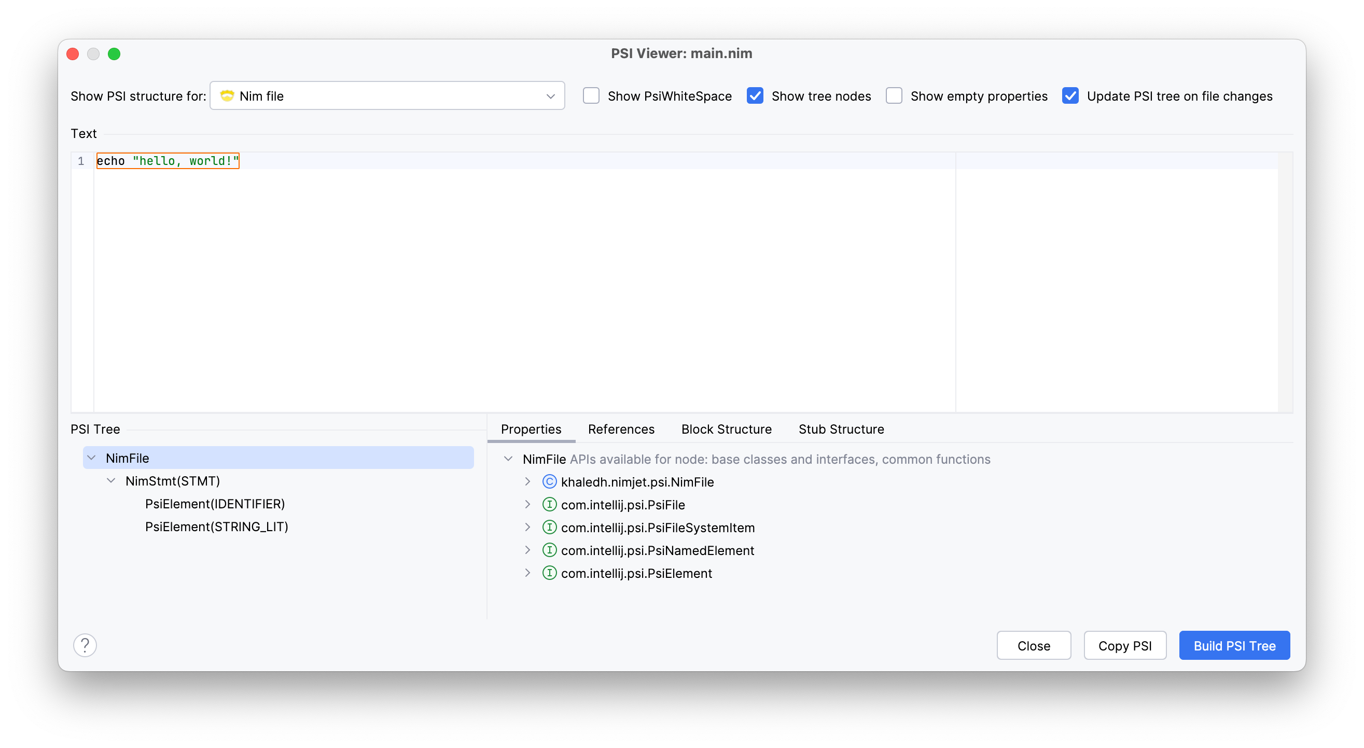Disable the Show tree nodes checkbox
Image resolution: width=1364 pixels, height=748 pixels.
pyautogui.click(x=754, y=96)
